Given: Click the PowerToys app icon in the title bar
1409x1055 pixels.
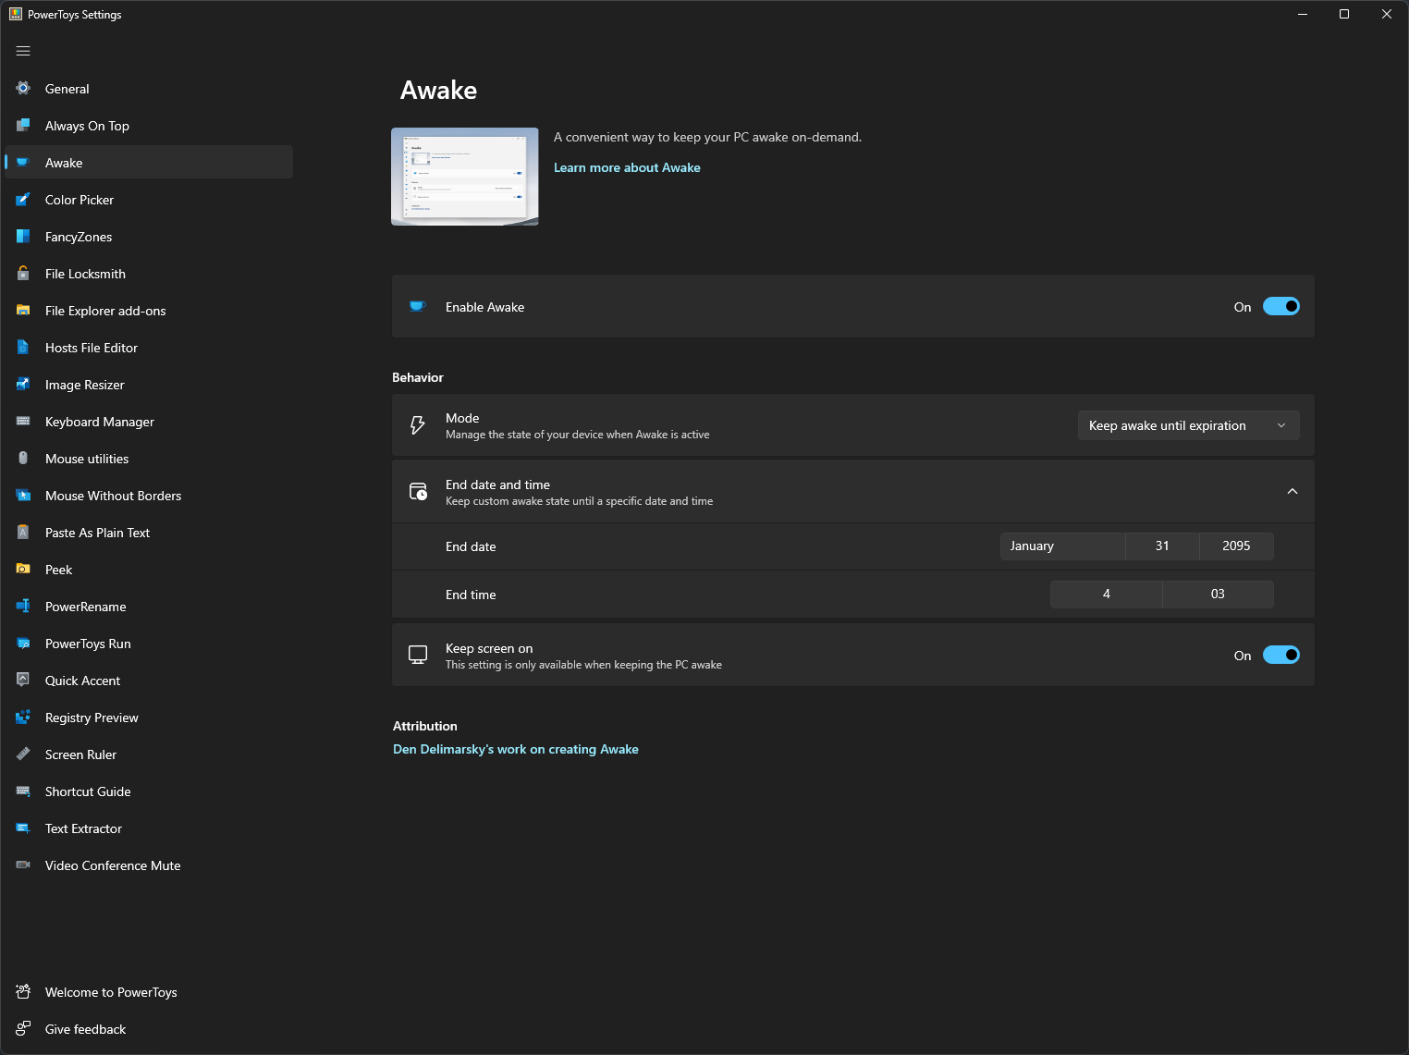Looking at the screenshot, I should tap(16, 14).
